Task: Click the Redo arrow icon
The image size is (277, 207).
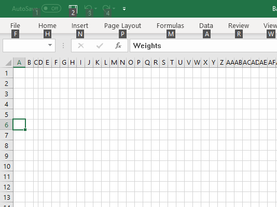Action: [x=106, y=8]
